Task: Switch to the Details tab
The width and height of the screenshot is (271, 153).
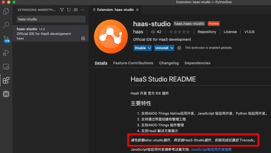Action: click(101, 63)
